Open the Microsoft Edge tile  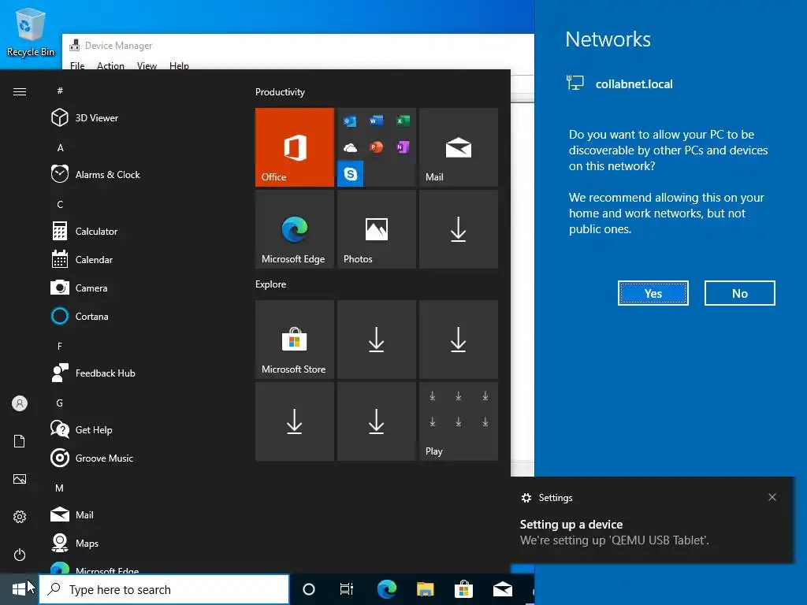pos(295,229)
